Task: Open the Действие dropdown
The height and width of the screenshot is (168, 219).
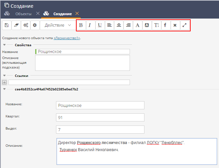Action: (58, 25)
